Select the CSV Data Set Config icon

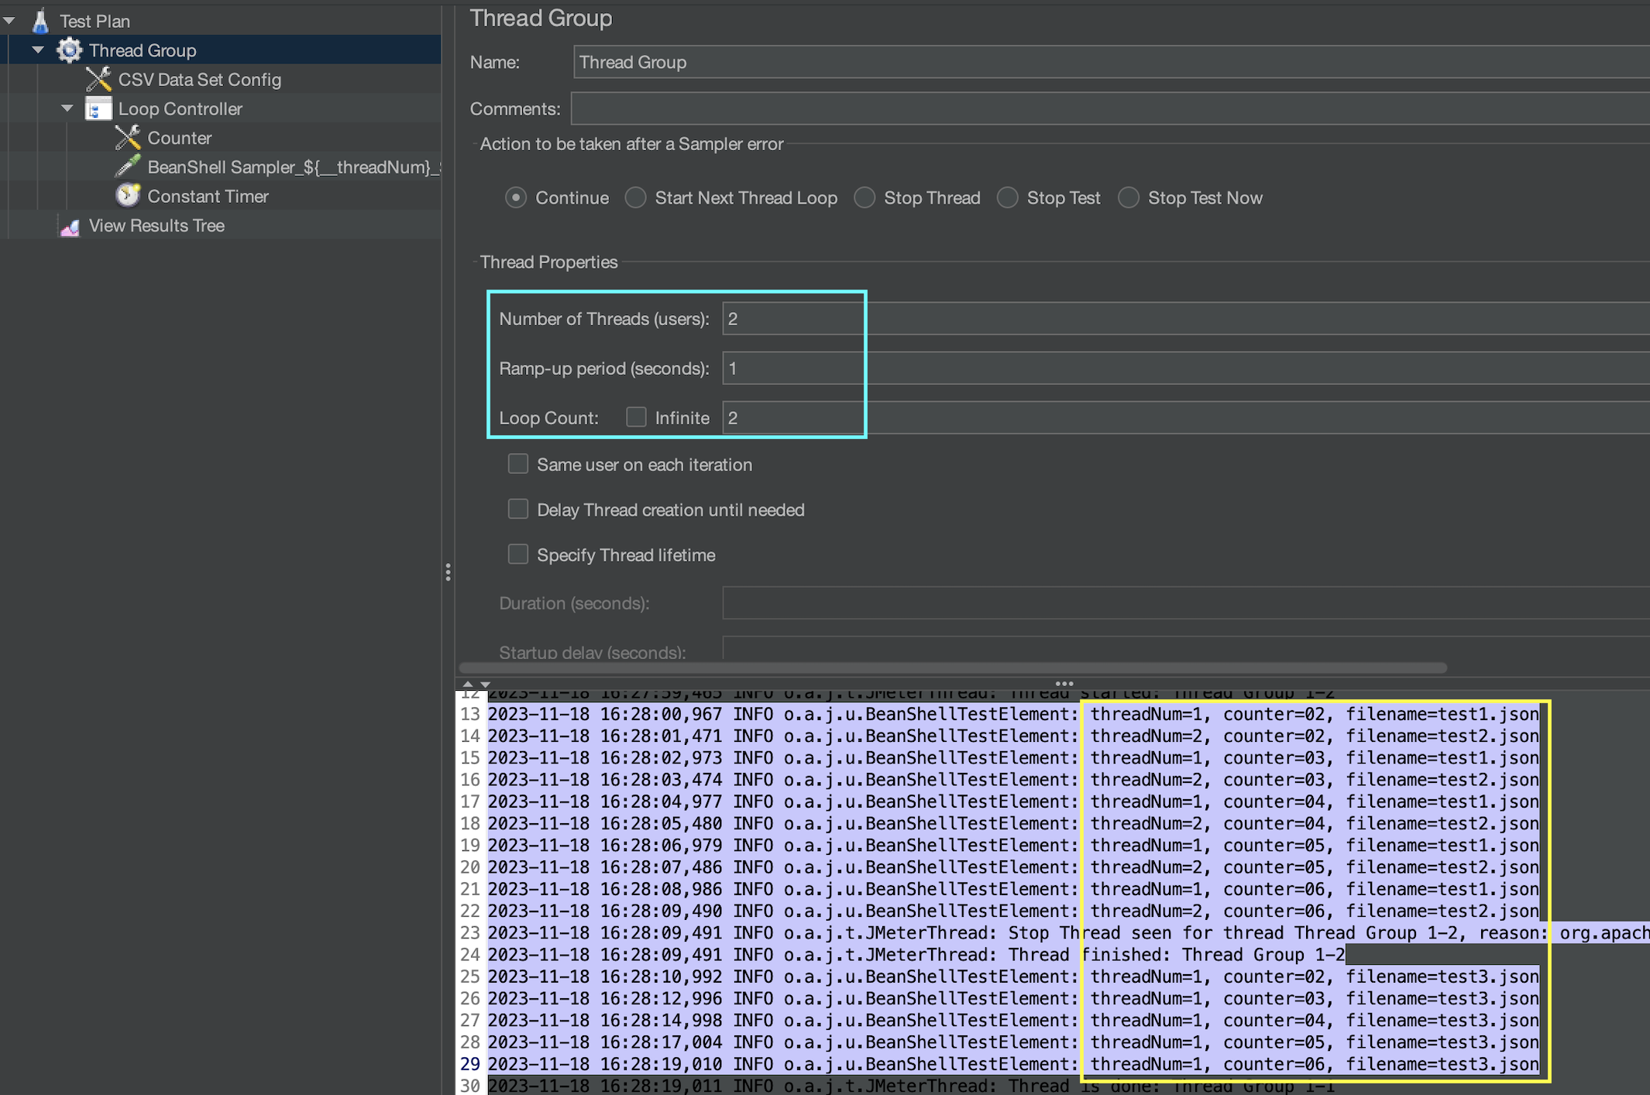tap(98, 79)
